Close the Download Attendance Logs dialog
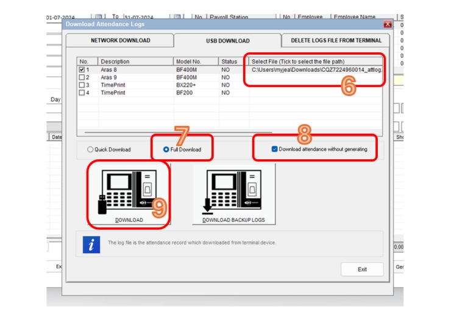This screenshot has width=451, height=315. click(388, 24)
